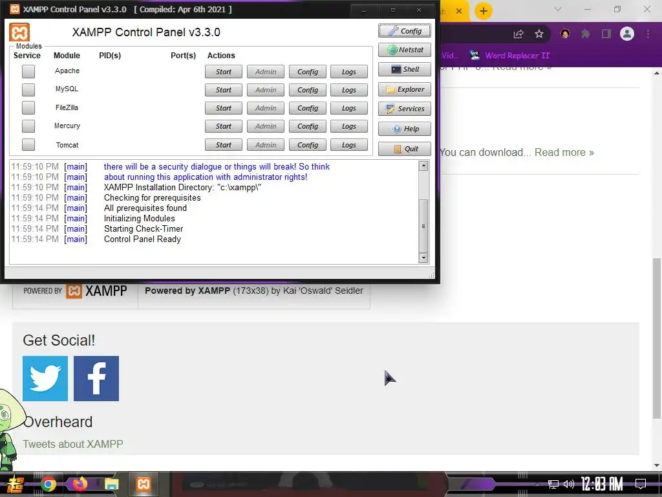The width and height of the screenshot is (662, 497).
Task: Open Firefox from the taskbar
Action: tap(80, 484)
